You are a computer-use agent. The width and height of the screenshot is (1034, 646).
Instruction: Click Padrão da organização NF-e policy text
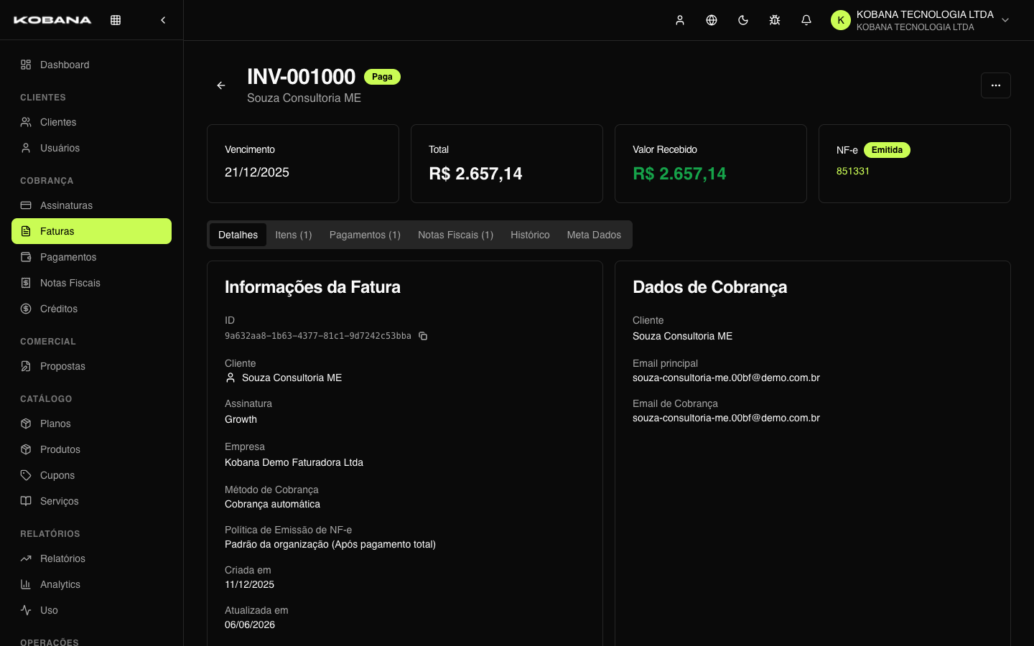330,544
